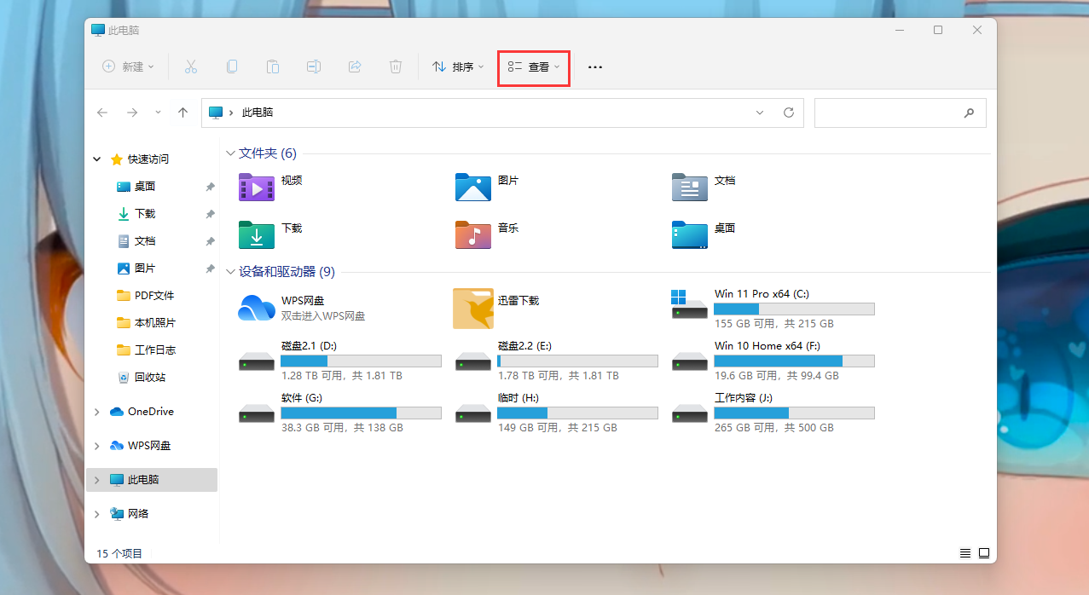1089x595 pixels.
Task: Click the Copy icon in toolbar
Action: point(232,66)
